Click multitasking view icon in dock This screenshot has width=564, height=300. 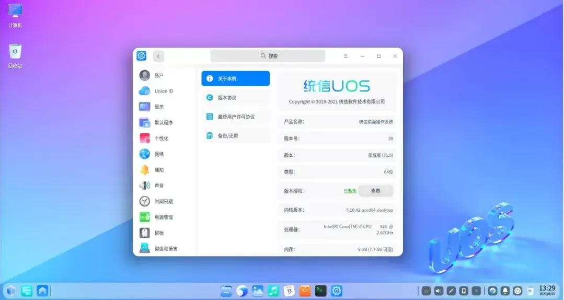tap(27, 291)
